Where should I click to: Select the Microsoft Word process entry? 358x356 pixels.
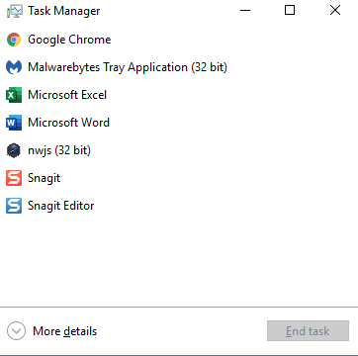pyautogui.click(x=179, y=123)
